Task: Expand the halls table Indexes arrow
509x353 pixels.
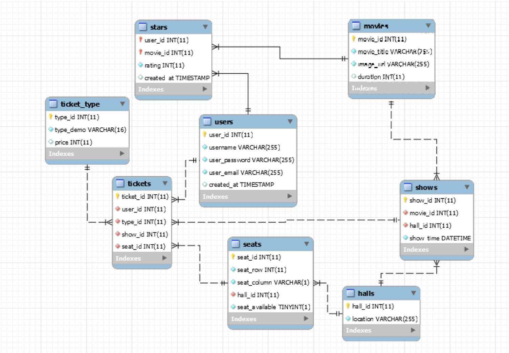Action: 413,330
